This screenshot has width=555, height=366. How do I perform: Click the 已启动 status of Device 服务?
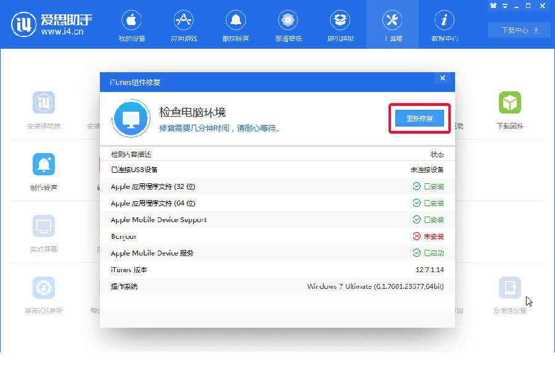pos(429,253)
